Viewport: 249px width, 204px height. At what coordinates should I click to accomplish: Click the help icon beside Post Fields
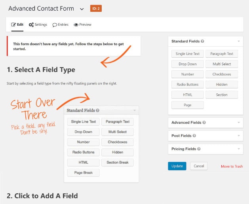[194, 136]
